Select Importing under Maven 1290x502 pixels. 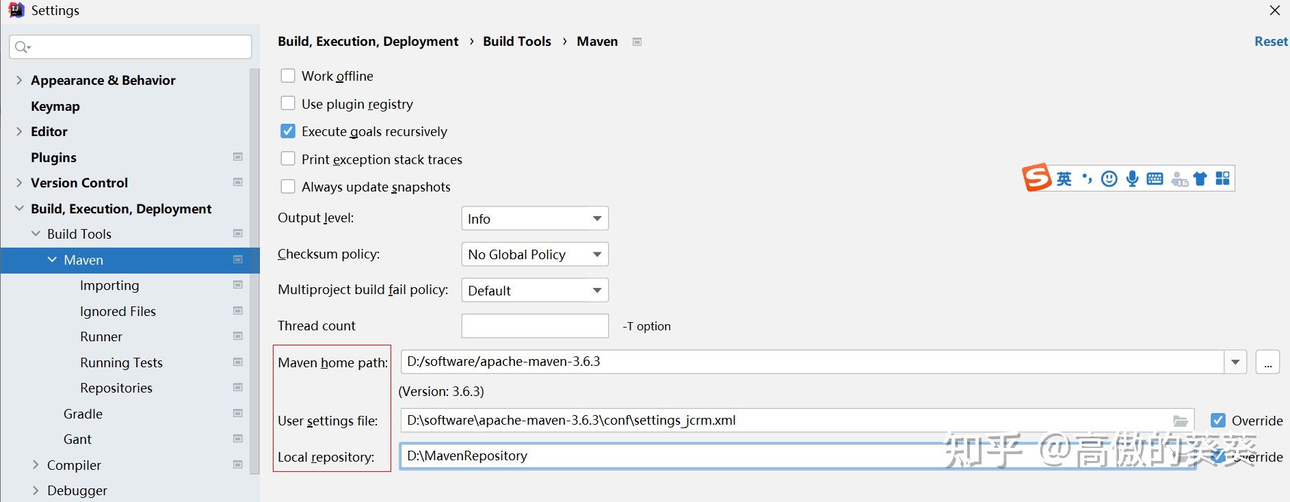[x=109, y=285]
